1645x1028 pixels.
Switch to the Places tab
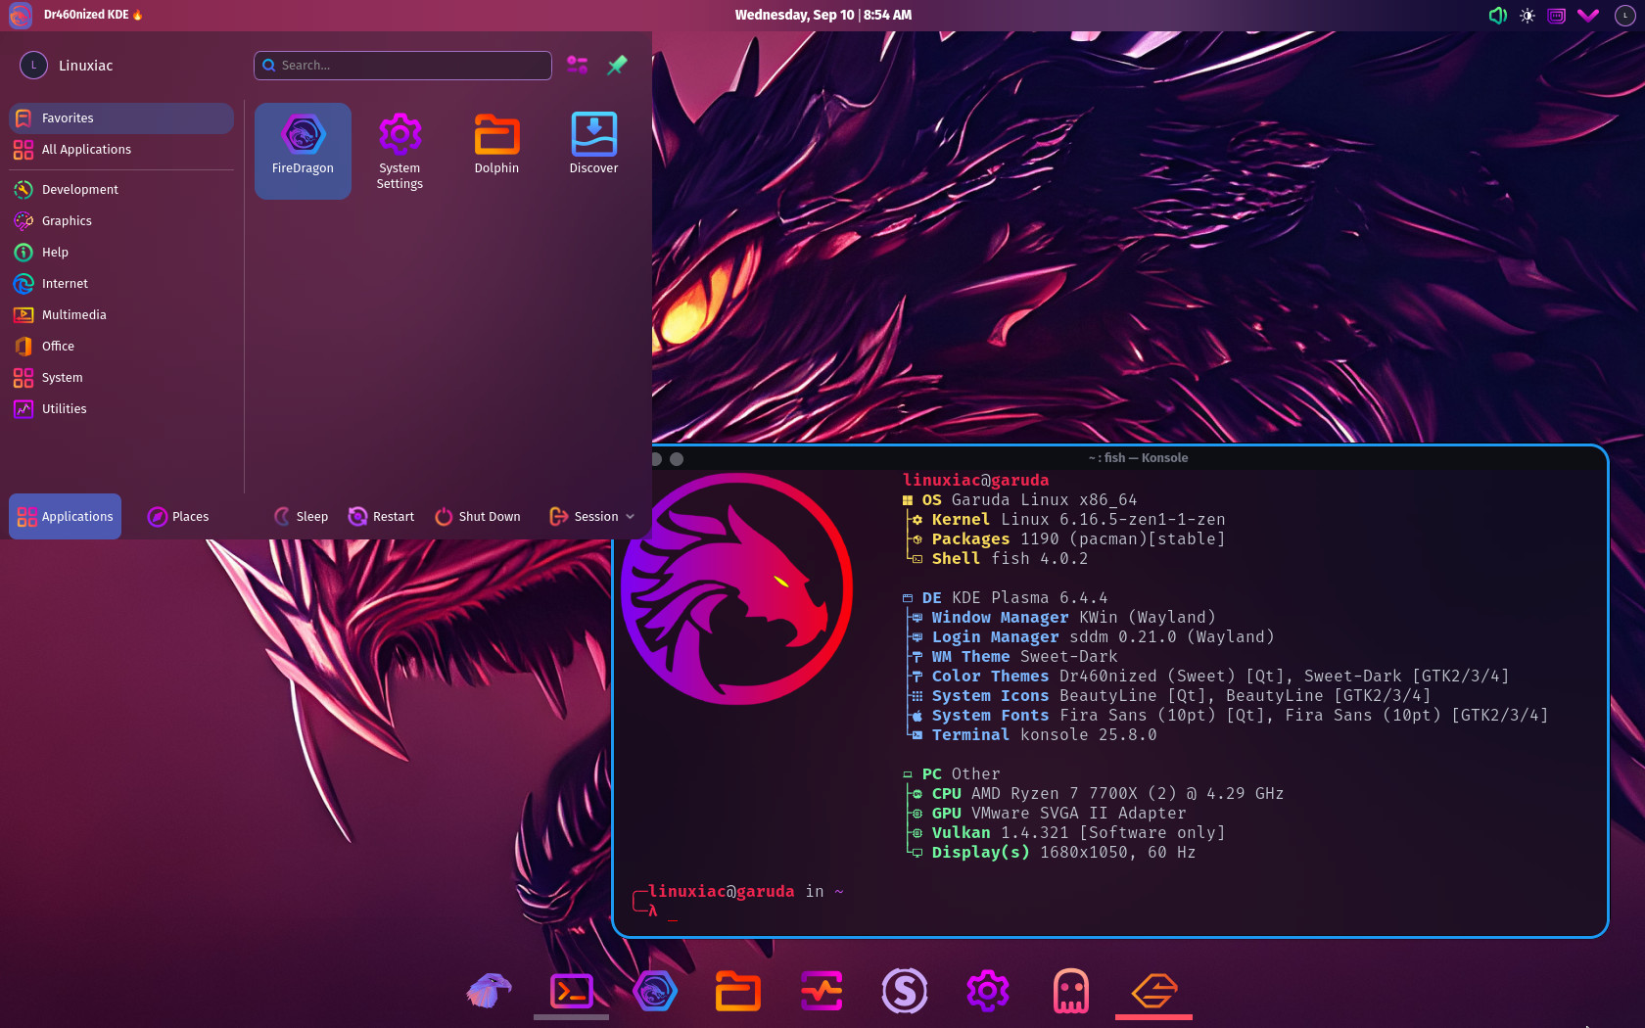[178, 517]
